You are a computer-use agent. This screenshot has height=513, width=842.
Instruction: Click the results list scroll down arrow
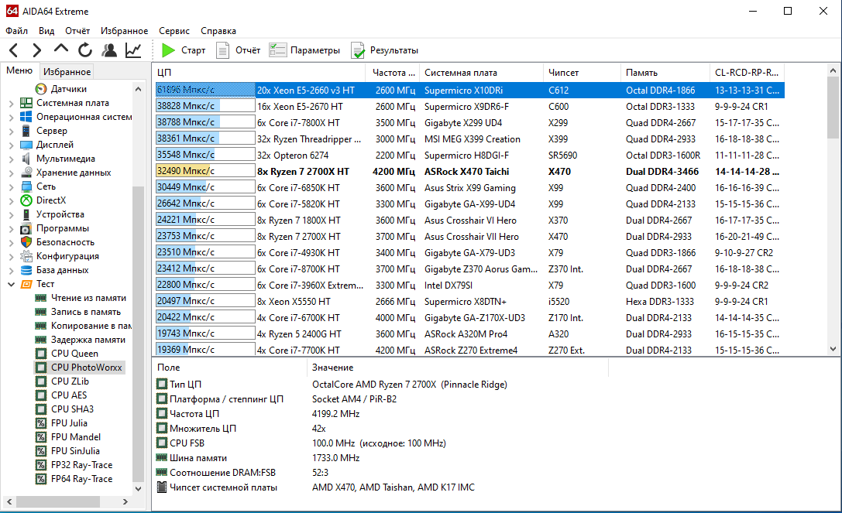(833, 349)
